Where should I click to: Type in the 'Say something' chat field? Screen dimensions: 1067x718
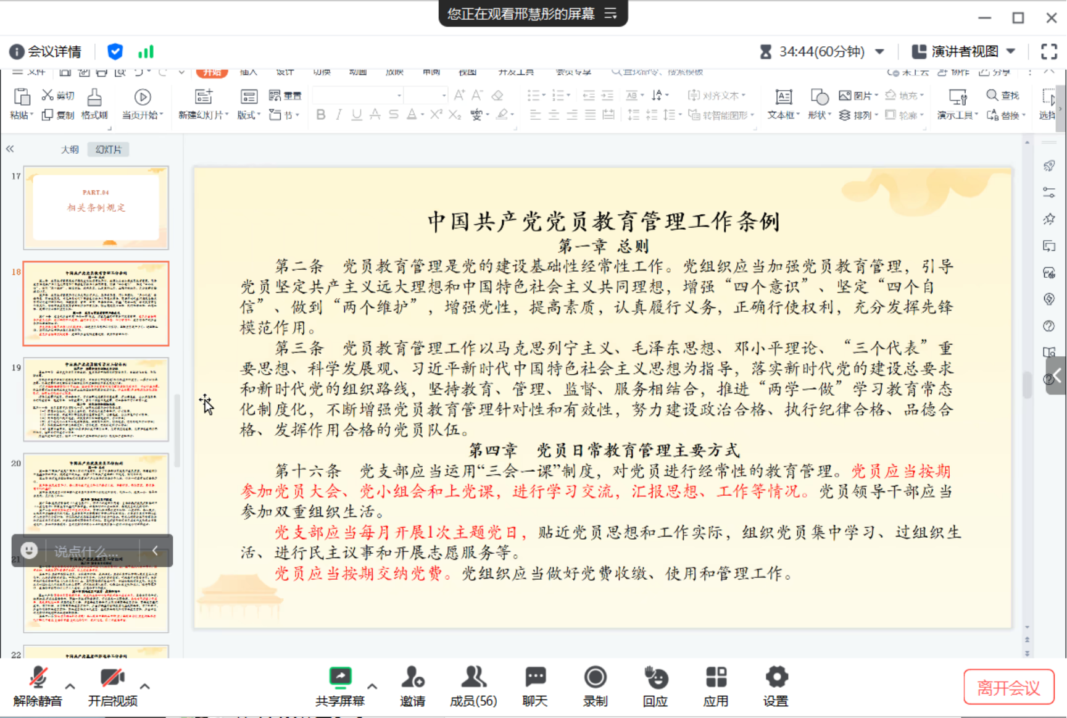pos(86,551)
